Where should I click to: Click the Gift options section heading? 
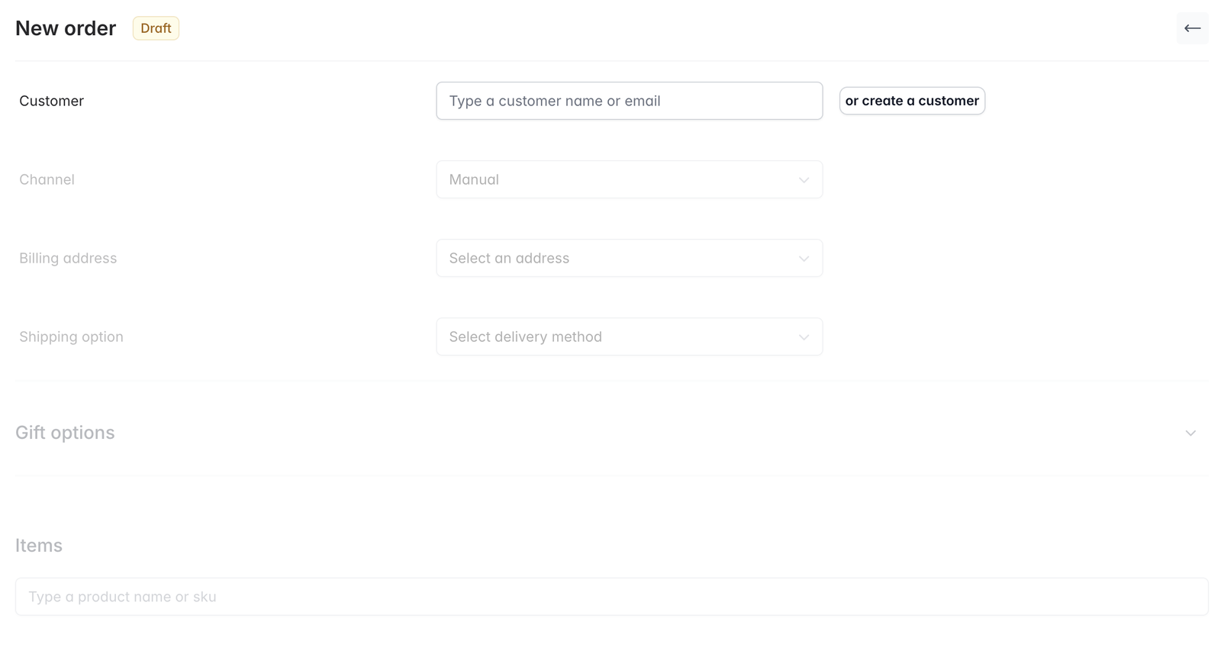coord(65,433)
